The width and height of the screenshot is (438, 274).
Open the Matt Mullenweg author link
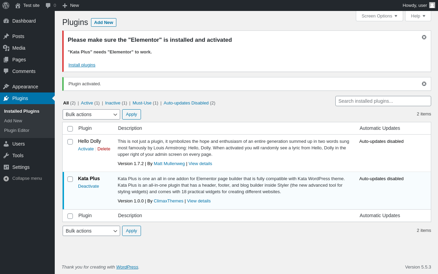[169, 164]
